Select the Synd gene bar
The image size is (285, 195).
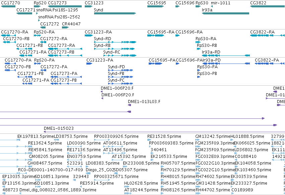115,13
